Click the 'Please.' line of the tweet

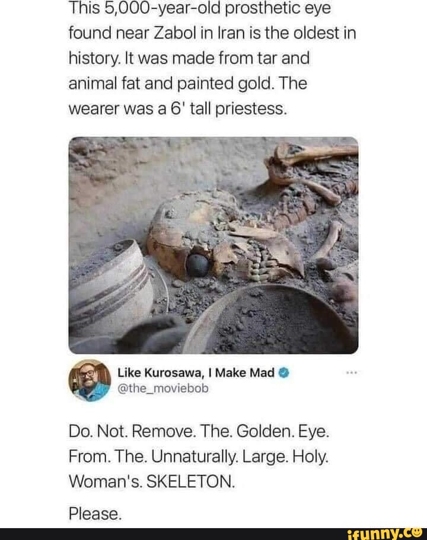[95, 511]
